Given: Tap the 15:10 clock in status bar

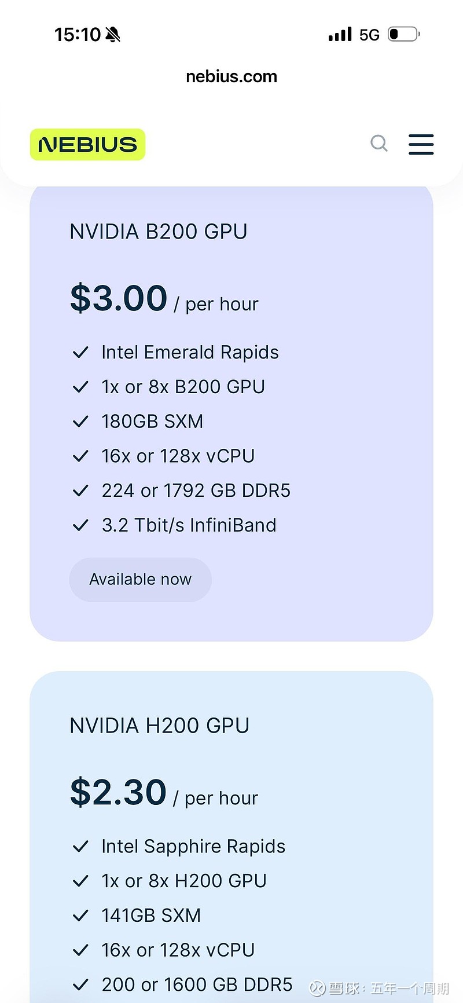Looking at the screenshot, I should tap(78, 35).
